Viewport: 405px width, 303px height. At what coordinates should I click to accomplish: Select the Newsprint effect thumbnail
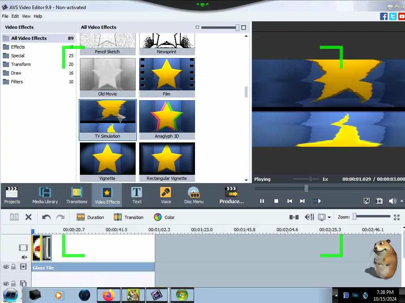pos(167,44)
